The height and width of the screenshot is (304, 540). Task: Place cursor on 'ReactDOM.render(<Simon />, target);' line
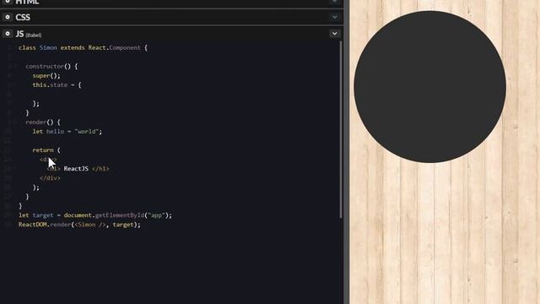click(x=79, y=225)
